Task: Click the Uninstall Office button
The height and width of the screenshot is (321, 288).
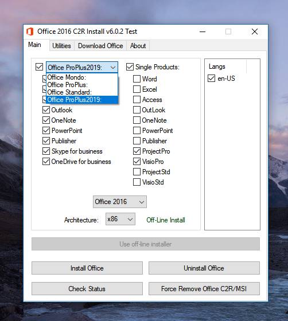Action: (204, 268)
